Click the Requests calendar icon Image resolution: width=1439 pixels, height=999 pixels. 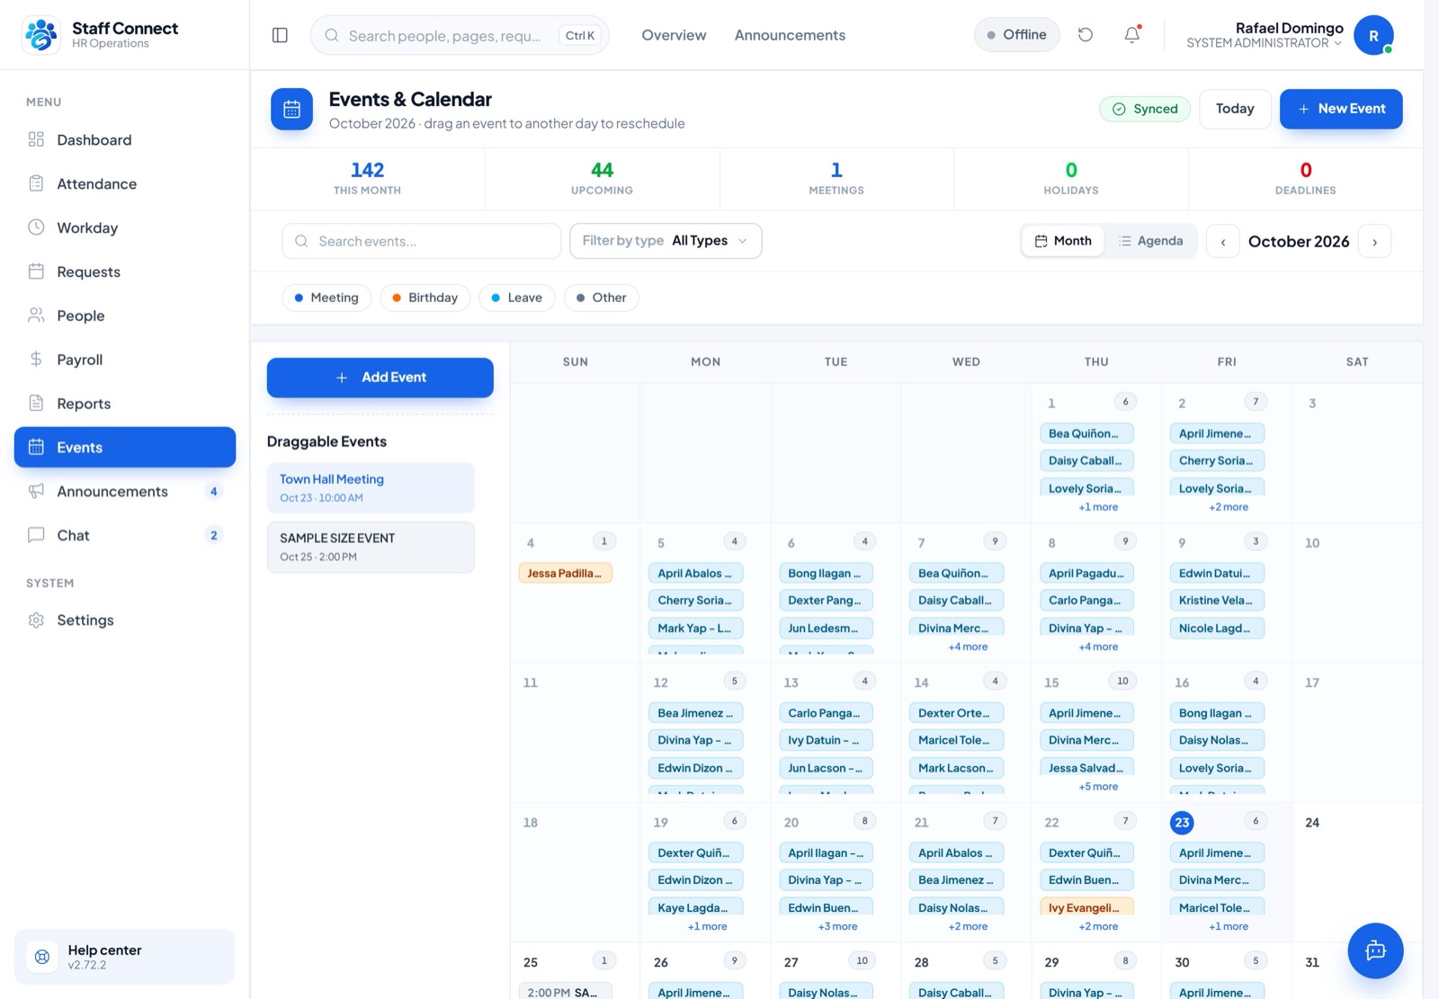point(36,272)
